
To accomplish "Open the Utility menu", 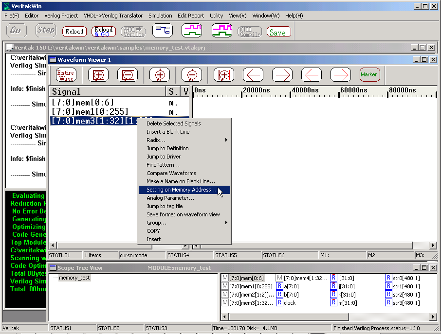I will tap(216, 16).
